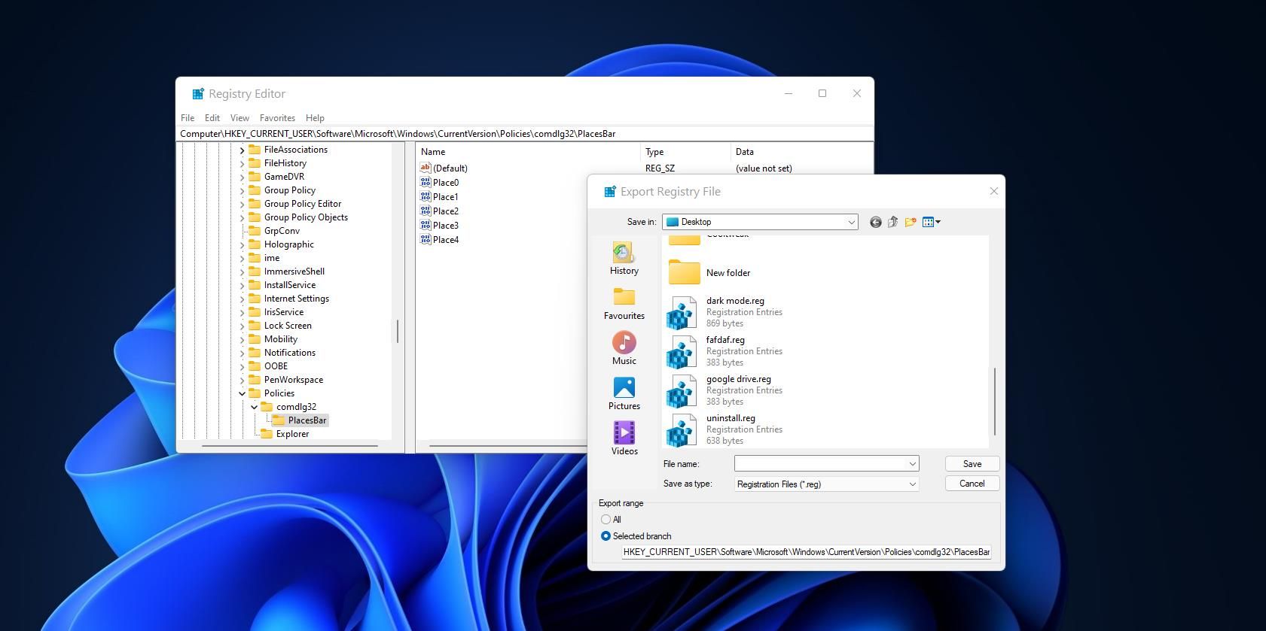This screenshot has width=1266, height=631.
Task: Select the GrpConv tree key
Action: pyautogui.click(x=282, y=231)
